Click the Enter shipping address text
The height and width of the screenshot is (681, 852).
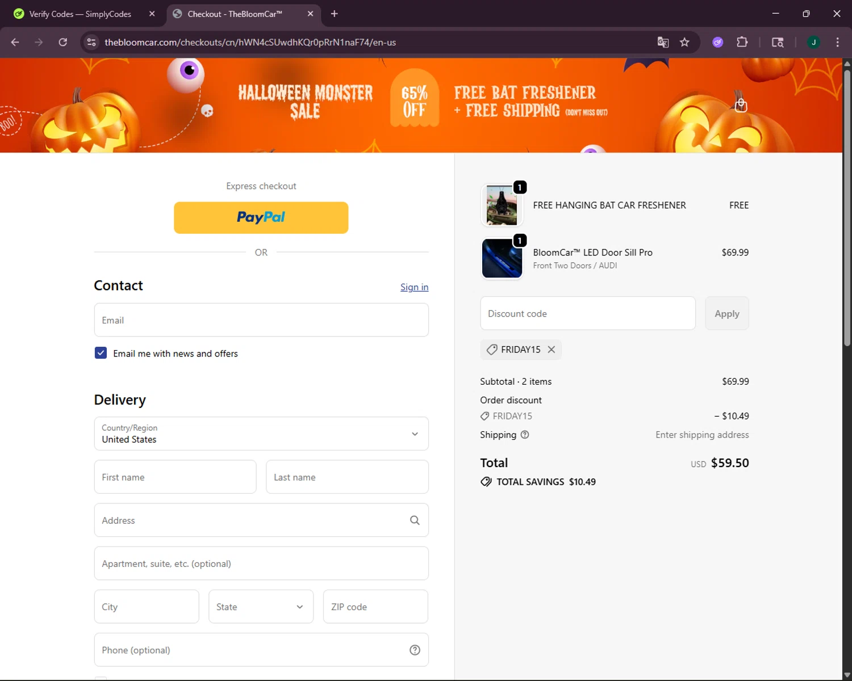[x=702, y=435]
